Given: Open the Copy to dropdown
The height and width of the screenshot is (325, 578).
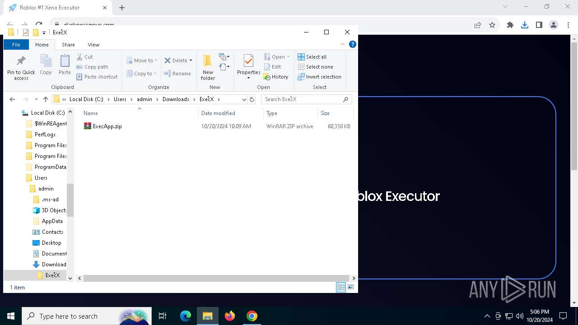Looking at the screenshot, I should point(141,74).
